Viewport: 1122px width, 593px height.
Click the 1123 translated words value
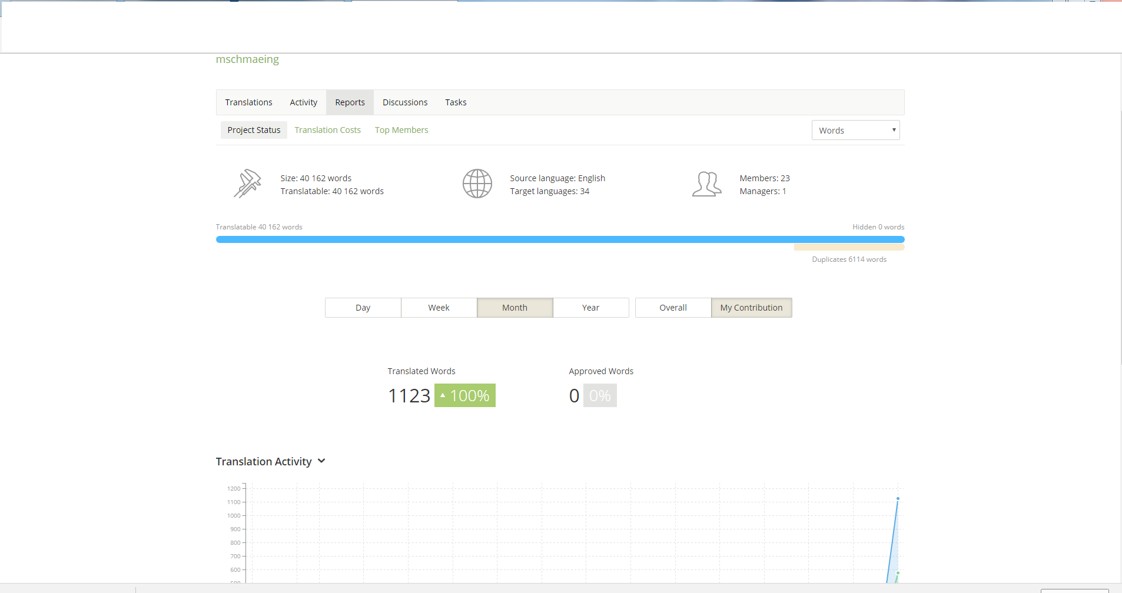click(409, 396)
